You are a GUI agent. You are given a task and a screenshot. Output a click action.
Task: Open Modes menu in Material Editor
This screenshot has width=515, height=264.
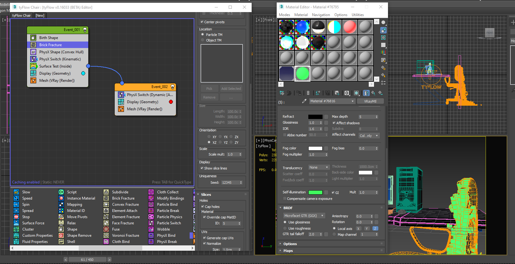click(284, 15)
